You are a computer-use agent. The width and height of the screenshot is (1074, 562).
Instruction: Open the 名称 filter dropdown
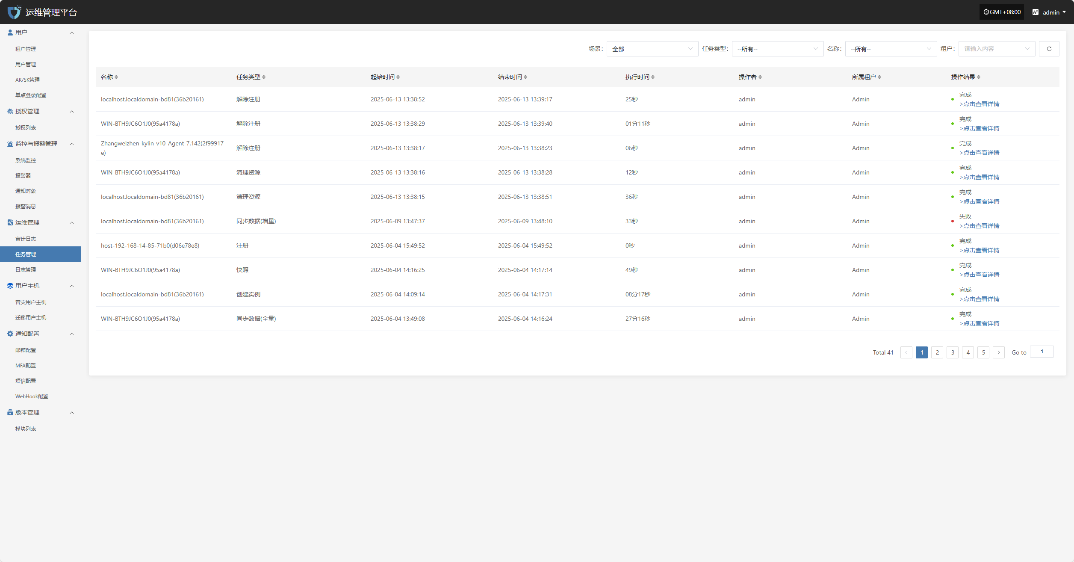pyautogui.click(x=891, y=49)
